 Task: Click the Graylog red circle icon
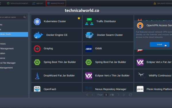pyautogui.click(x=37, y=49)
